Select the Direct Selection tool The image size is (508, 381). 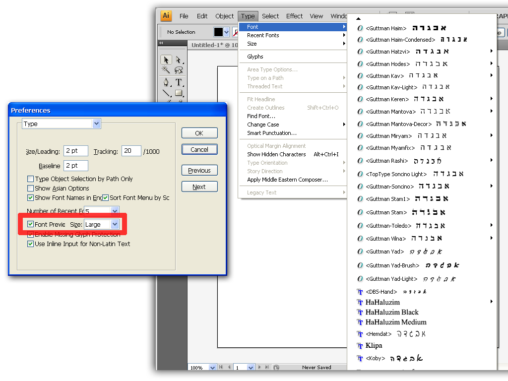(x=178, y=60)
